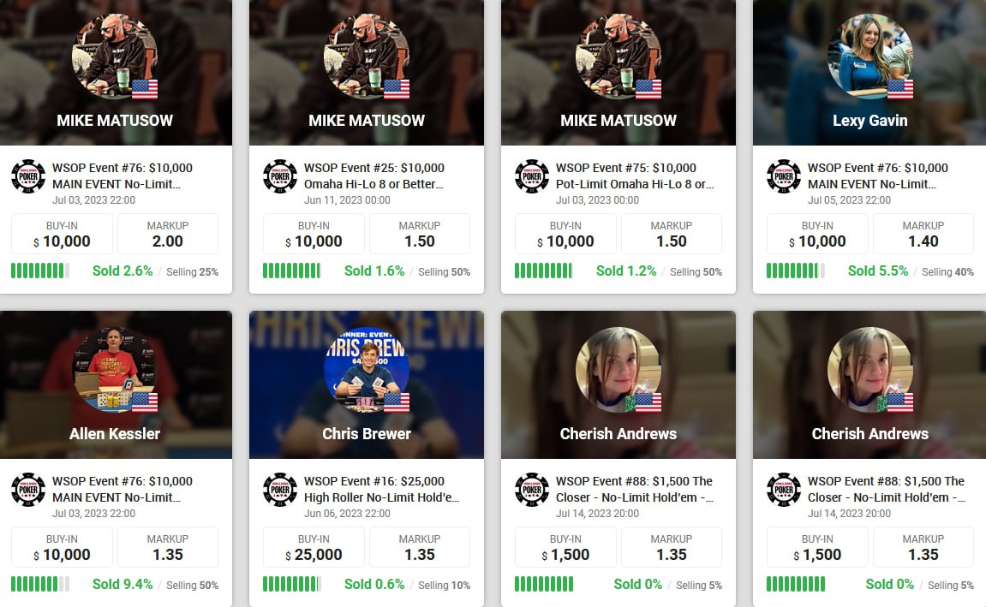Screen dimensions: 986x607
Task: Click US flag badge on Lexy Gavin avatar
Action: [x=899, y=89]
